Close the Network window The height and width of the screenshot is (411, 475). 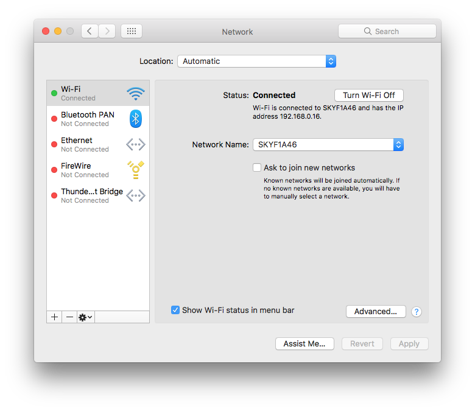[x=46, y=31]
